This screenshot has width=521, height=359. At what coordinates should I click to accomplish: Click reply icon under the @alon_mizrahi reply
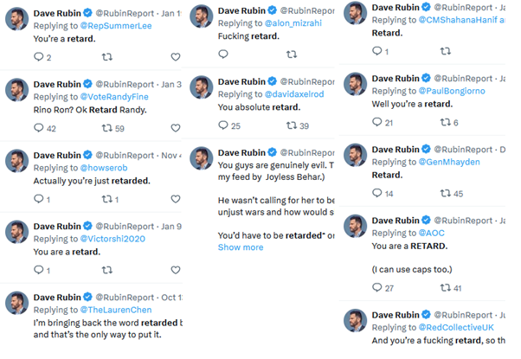[223, 54]
